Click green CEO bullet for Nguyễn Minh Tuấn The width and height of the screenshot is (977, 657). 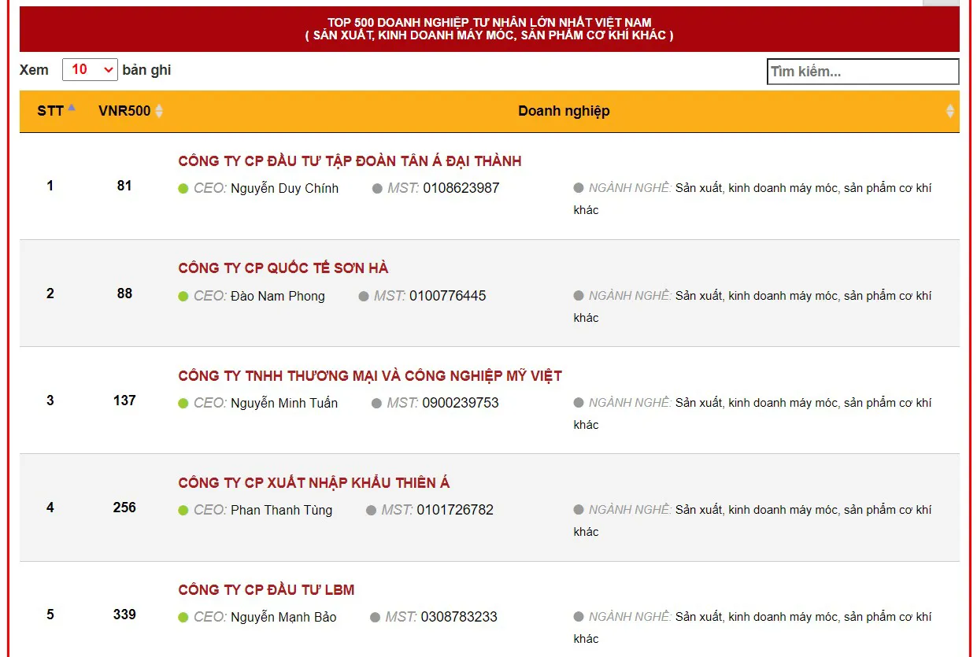coord(183,404)
